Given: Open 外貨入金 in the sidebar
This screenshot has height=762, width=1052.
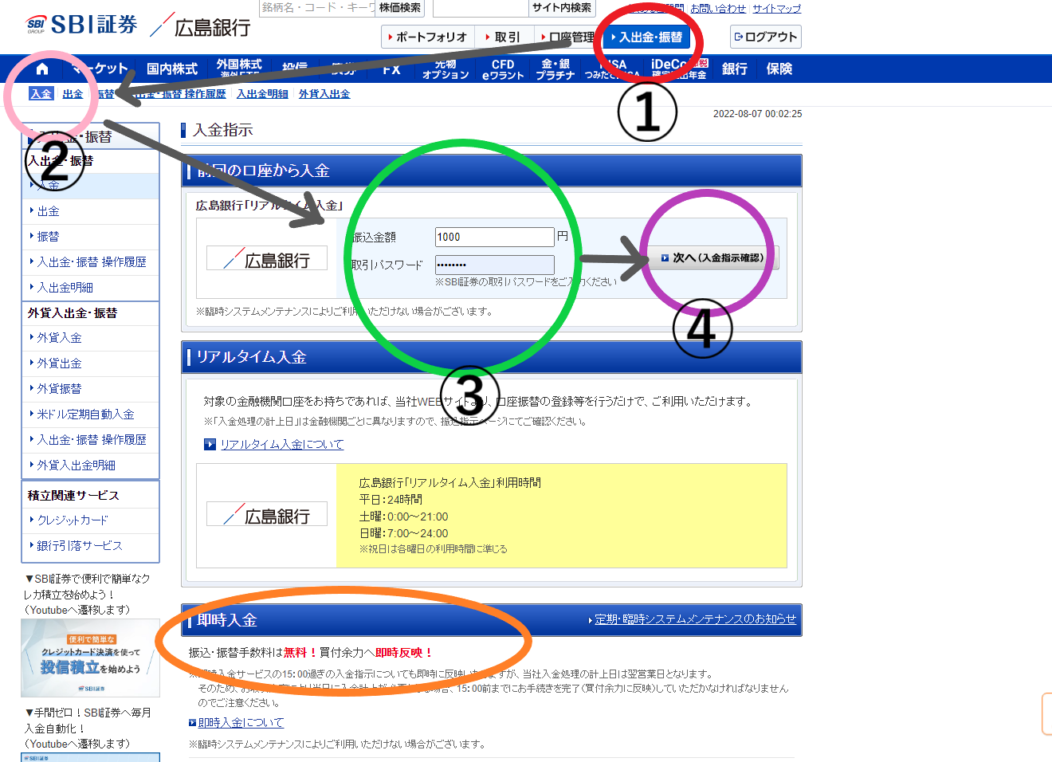Looking at the screenshot, I should 60,338.
